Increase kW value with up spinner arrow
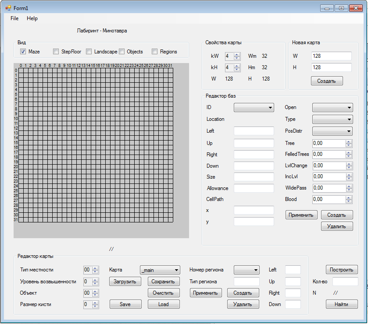 point(237,54)
